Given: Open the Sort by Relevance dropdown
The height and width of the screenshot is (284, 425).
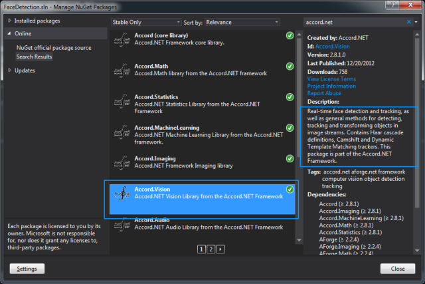Looking at the screenshot, I should point(242,22).
